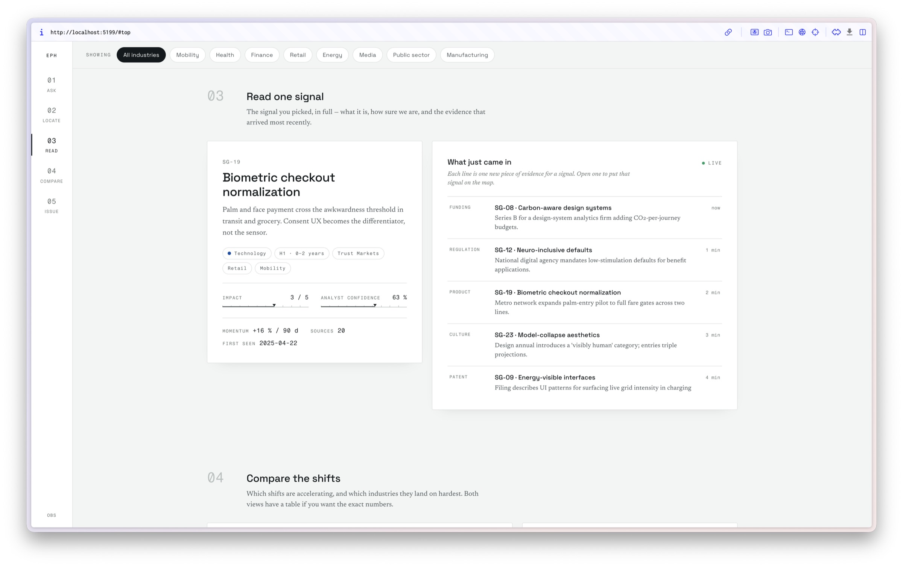Filter by Media industry
The width and height of the screenshot is (903, 567).
[368, 55]
